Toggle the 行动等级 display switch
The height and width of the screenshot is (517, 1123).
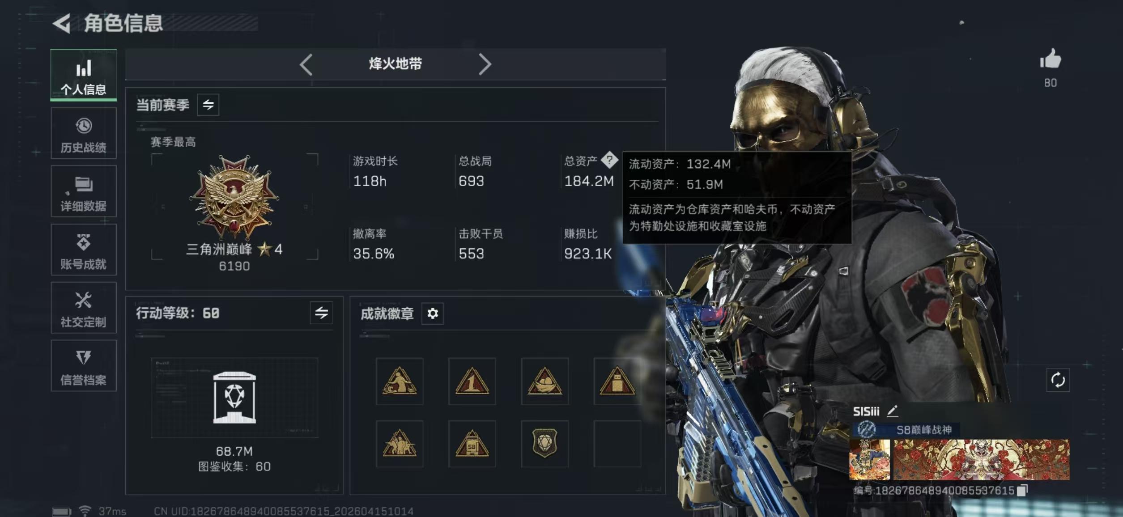pyautogui.click(x=321, y=313)
